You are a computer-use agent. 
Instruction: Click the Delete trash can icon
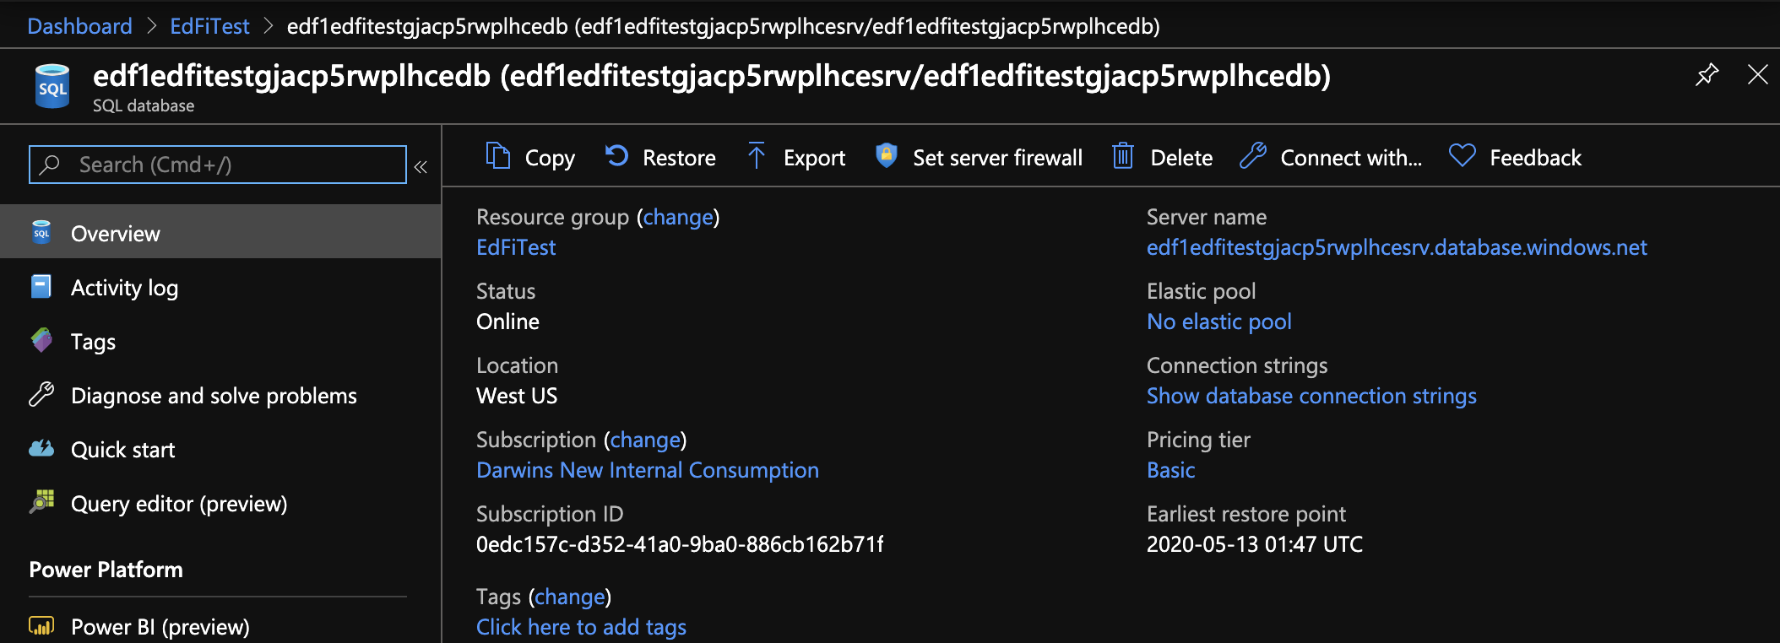[1123, 156]
